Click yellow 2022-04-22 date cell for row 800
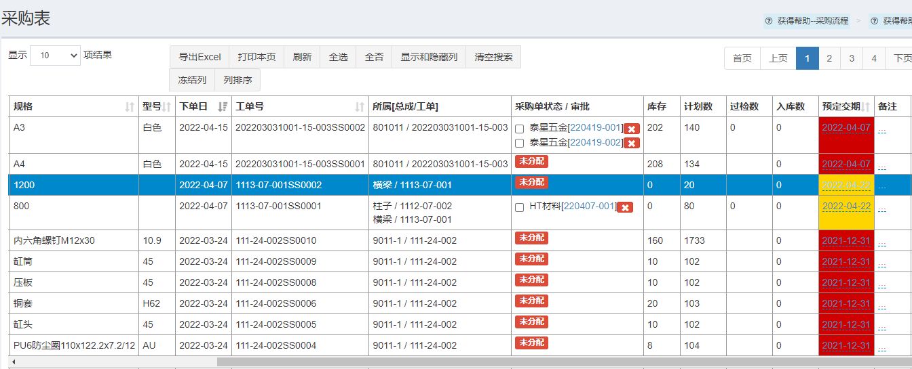The width and height of the screenshot is (912, 369). [x=846, y=207]
